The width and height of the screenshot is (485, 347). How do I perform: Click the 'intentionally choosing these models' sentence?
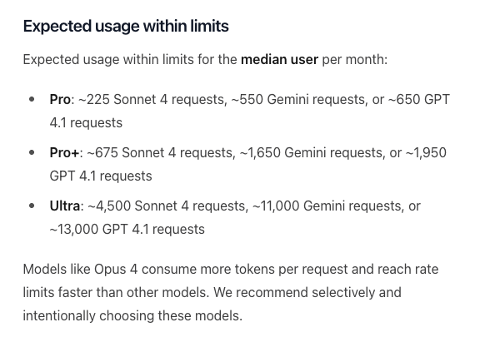pos(132,315)
